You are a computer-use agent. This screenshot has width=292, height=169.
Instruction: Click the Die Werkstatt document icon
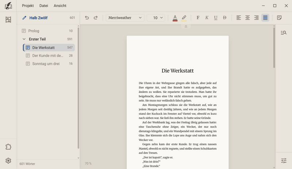coord(28,48)
